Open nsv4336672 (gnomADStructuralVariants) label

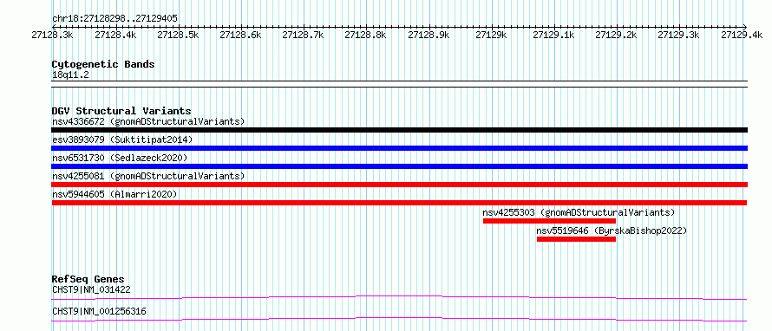(x=148, y=121)
